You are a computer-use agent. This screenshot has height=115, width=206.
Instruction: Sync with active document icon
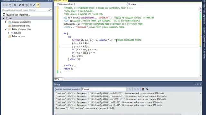20,5
